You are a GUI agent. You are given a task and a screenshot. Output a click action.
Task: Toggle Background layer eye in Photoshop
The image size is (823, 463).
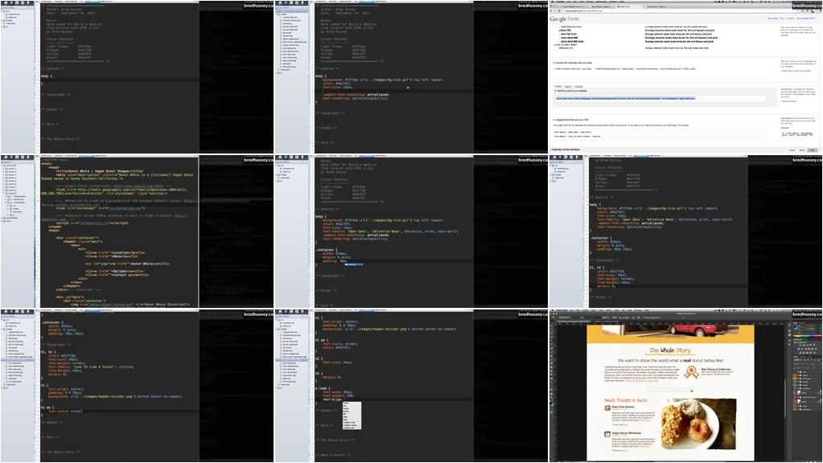click(795, 409)
